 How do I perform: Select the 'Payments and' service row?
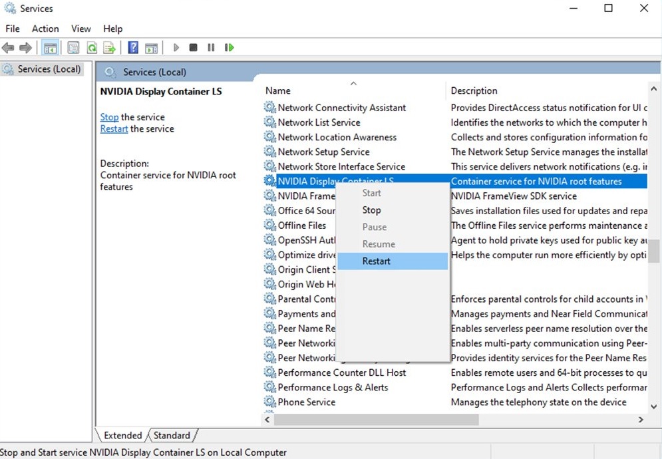pos(306,313)
